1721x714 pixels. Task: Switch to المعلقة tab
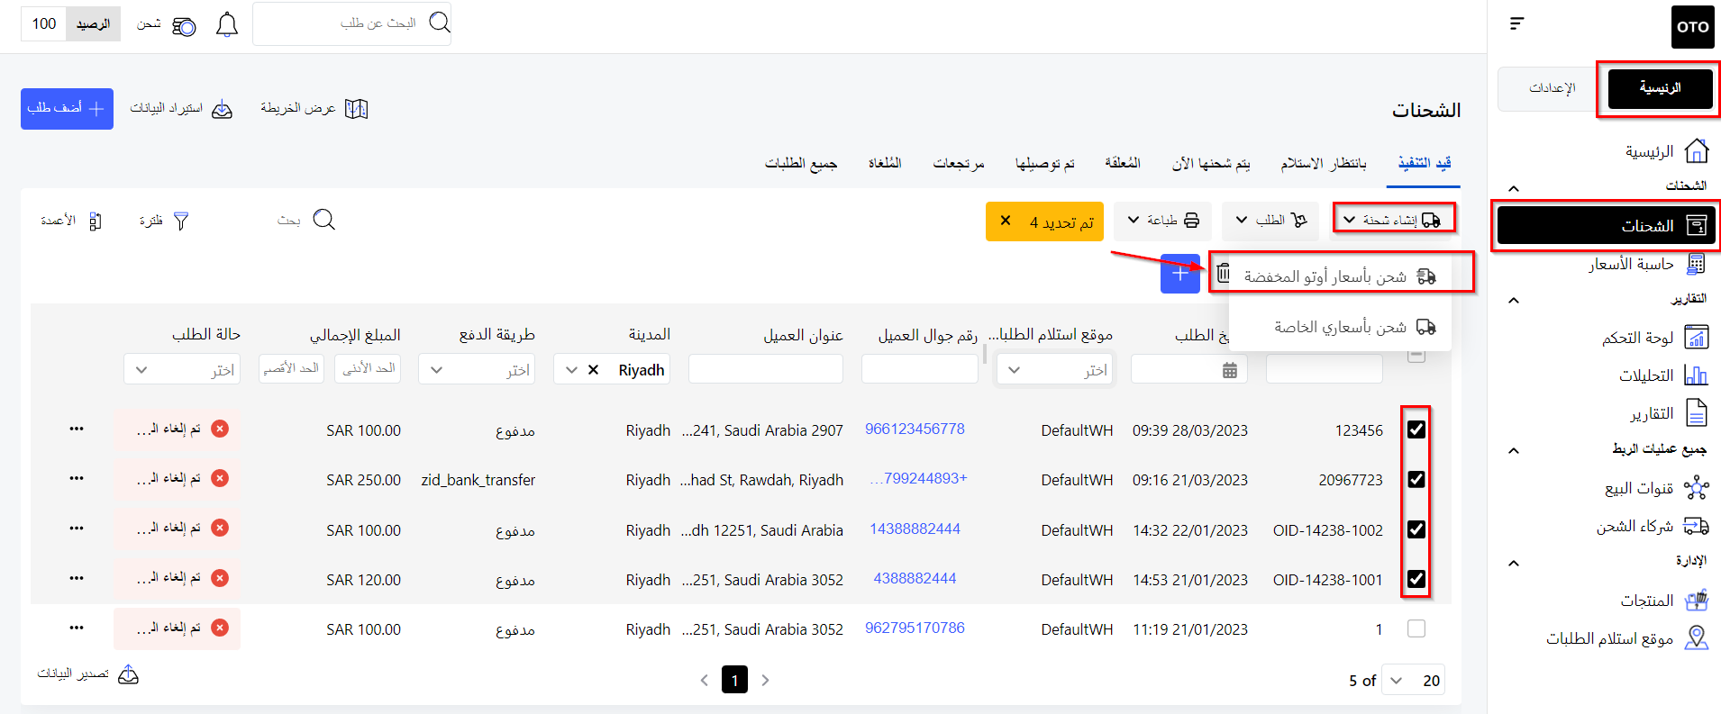[1123, 163]
